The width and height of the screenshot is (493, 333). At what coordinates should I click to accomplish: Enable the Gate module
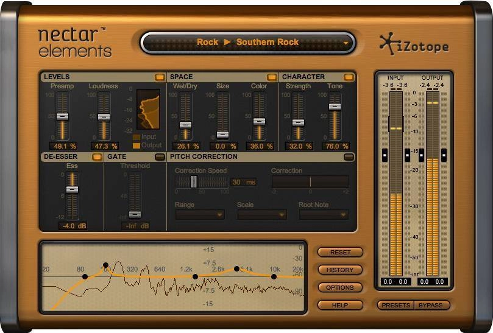[x=160, y=157]
